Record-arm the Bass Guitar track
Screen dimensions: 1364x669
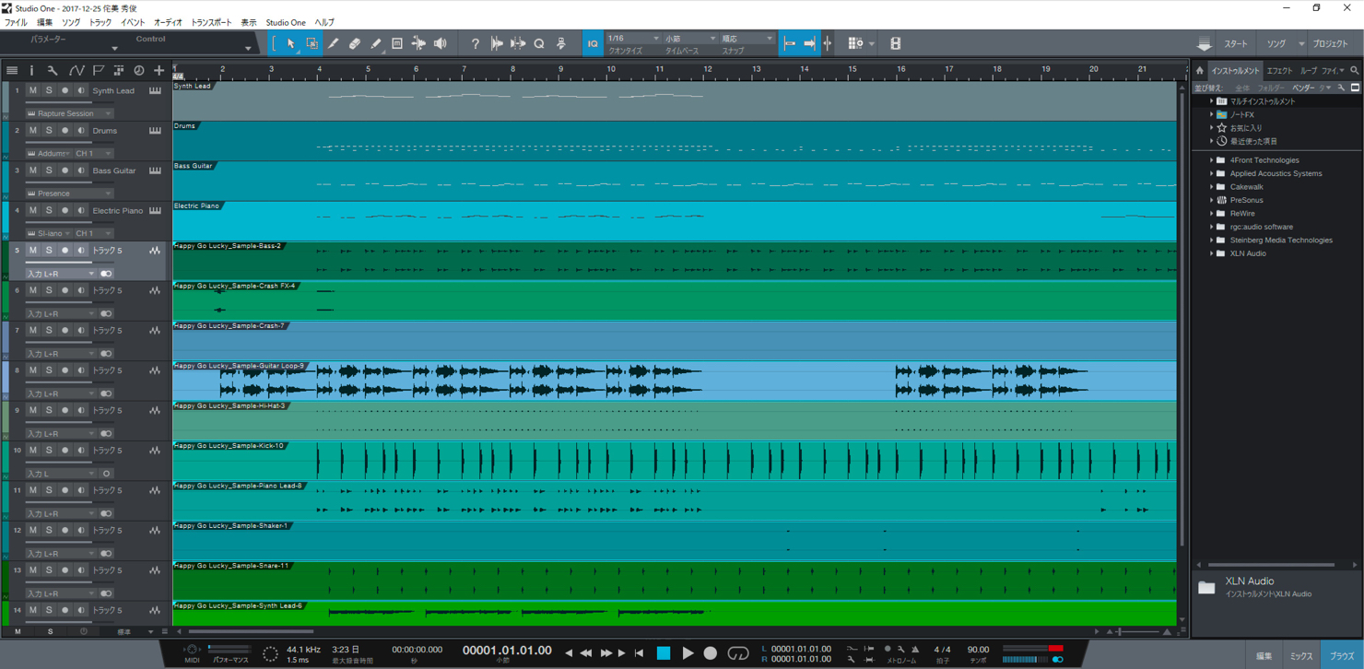65,170
